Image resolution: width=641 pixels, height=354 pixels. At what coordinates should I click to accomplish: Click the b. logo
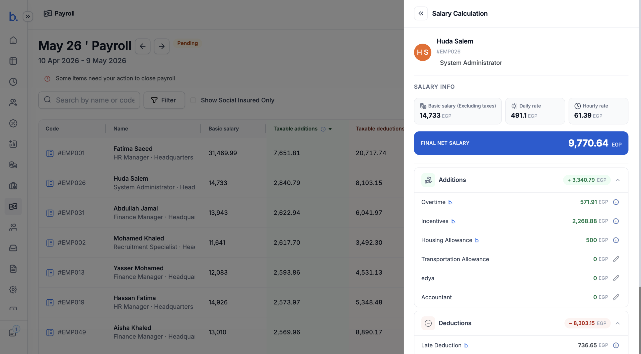coord(13,17)
